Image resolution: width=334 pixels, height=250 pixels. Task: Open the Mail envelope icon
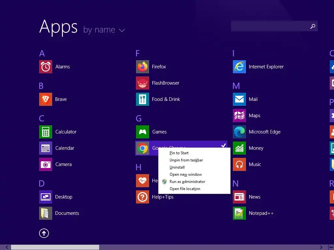tap(239, 99)
